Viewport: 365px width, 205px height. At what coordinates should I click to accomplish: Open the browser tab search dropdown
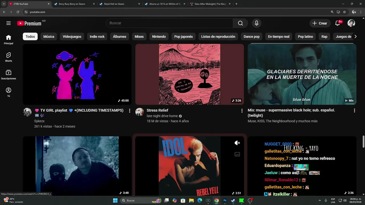[x=4, y=4]
